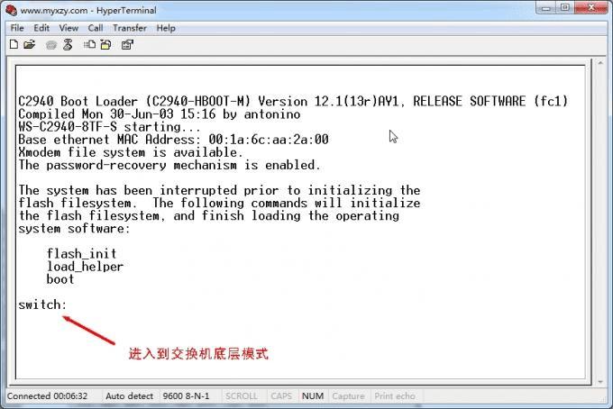
Task: Click the 9600 8-N-1 status field
Action: pyautogui.click(x=186, y=396)
